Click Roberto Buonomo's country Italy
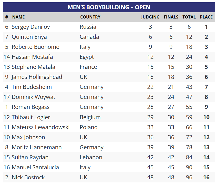Screen dimensions: 218x186 (x=85, y=47)
